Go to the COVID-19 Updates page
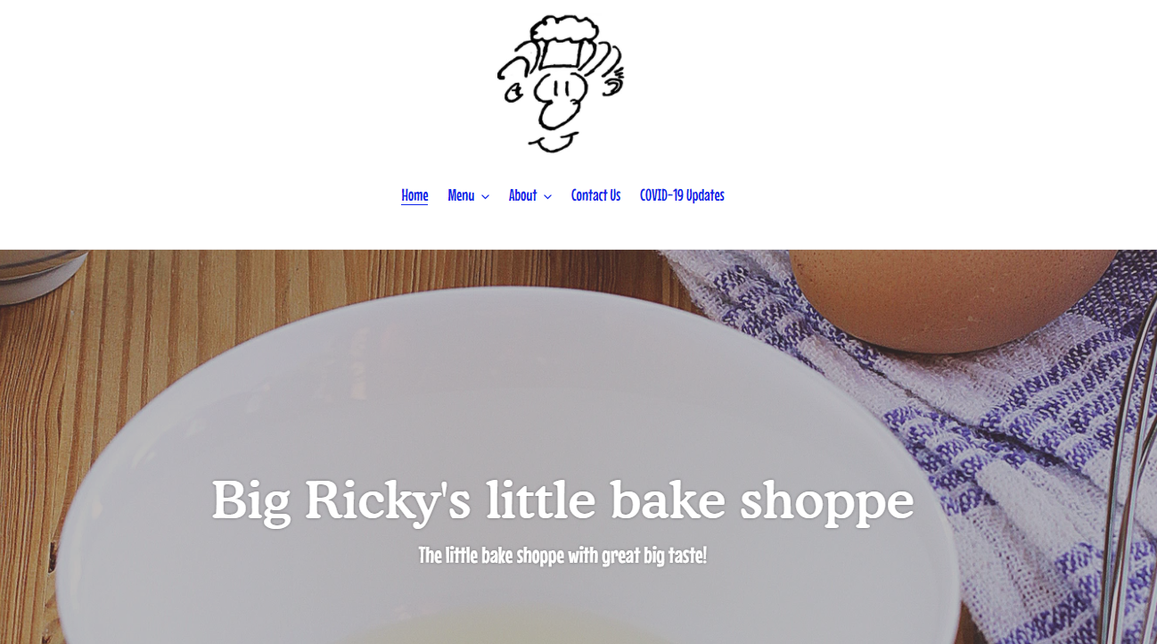Viewport: 1157px width, 644px height. coord(682,195)
